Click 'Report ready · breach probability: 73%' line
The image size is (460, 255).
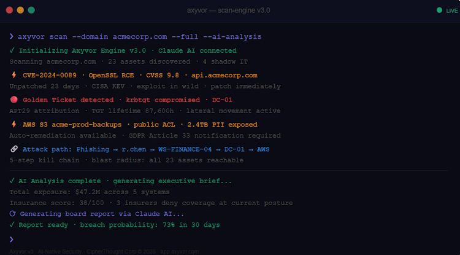coord(119,225)
